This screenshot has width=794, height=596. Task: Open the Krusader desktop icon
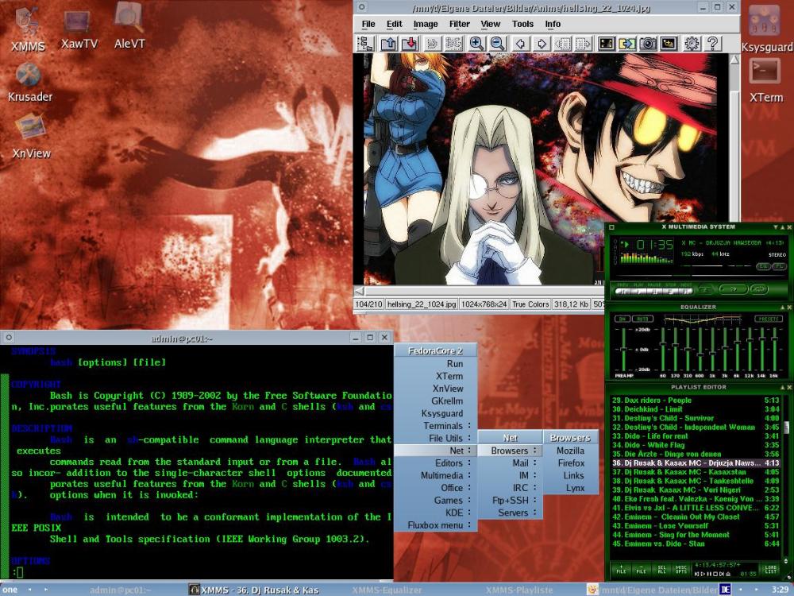pyautogui.click(x=29, y=82)
